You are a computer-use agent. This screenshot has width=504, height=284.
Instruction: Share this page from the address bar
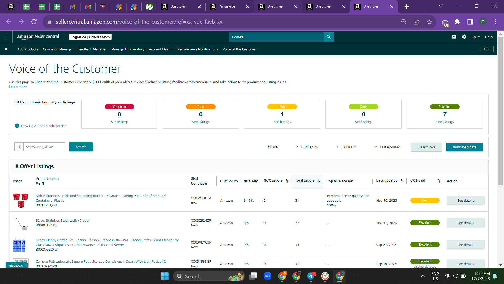pos(417,22)
